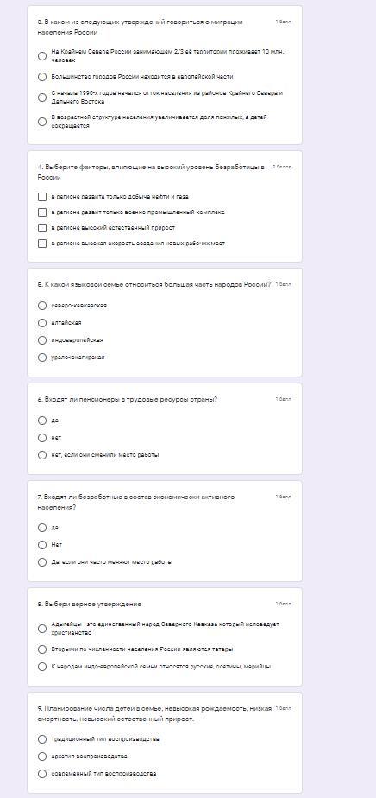Pick 'урало-юкагирская' option
This screenshot has height=798, width=376.
click(42, 358)
